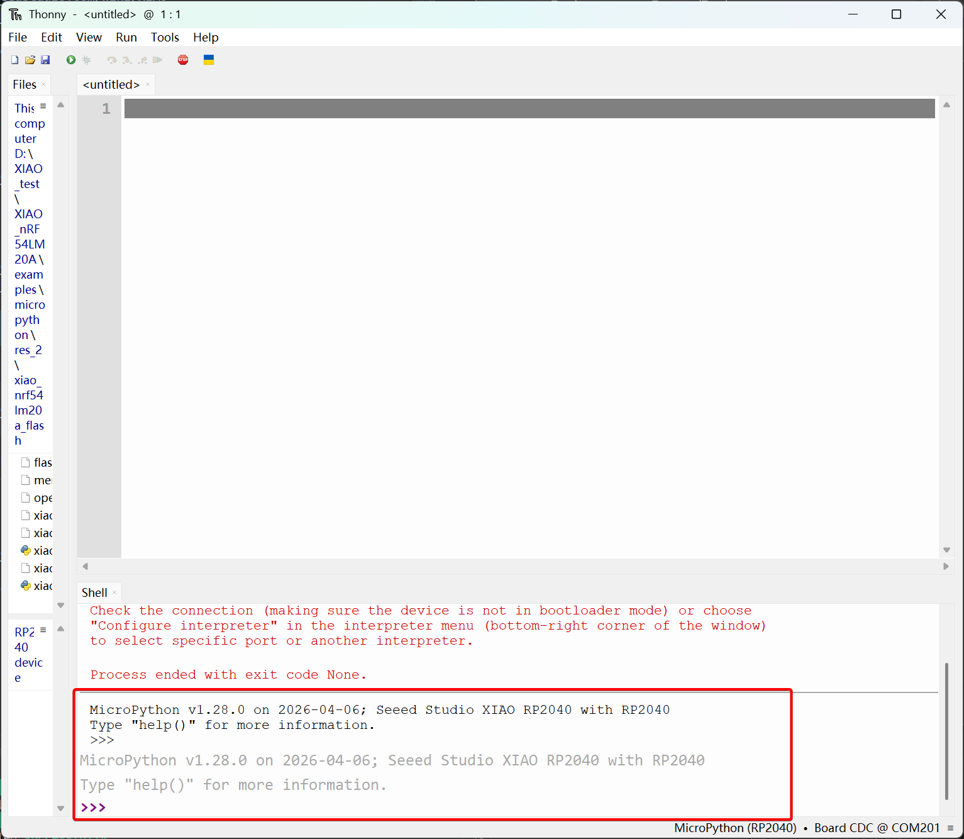The image size is (964, 839).
Task: Close the Files panel tab
Action: coord(43,84)
